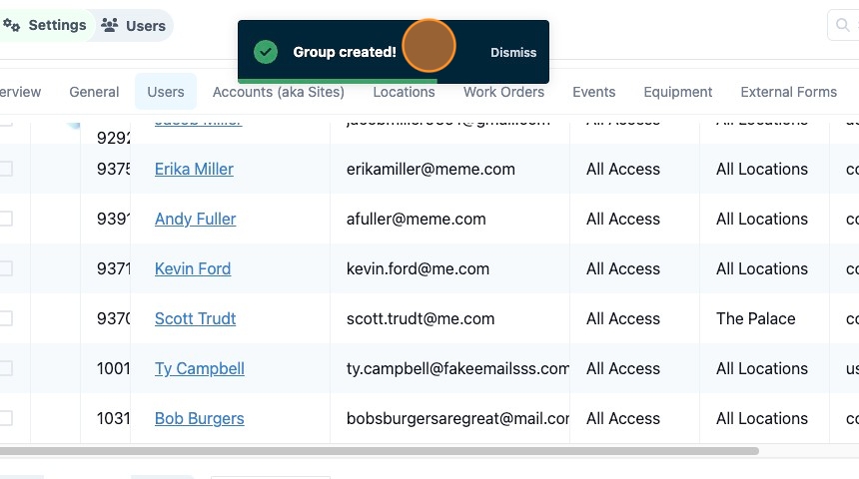The image size is (859, 479).
Task: Click the notification's green progress bar
Action: (338, 82)
